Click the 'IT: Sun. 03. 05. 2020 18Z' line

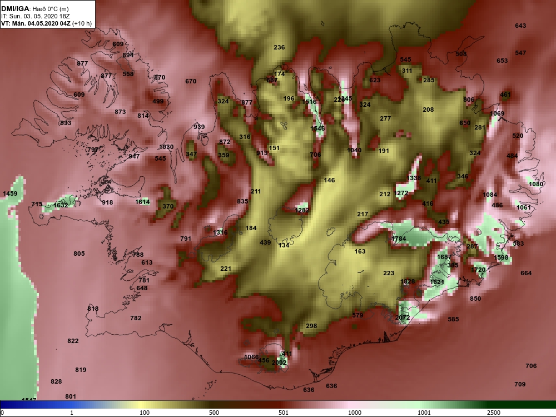point(36,16)
